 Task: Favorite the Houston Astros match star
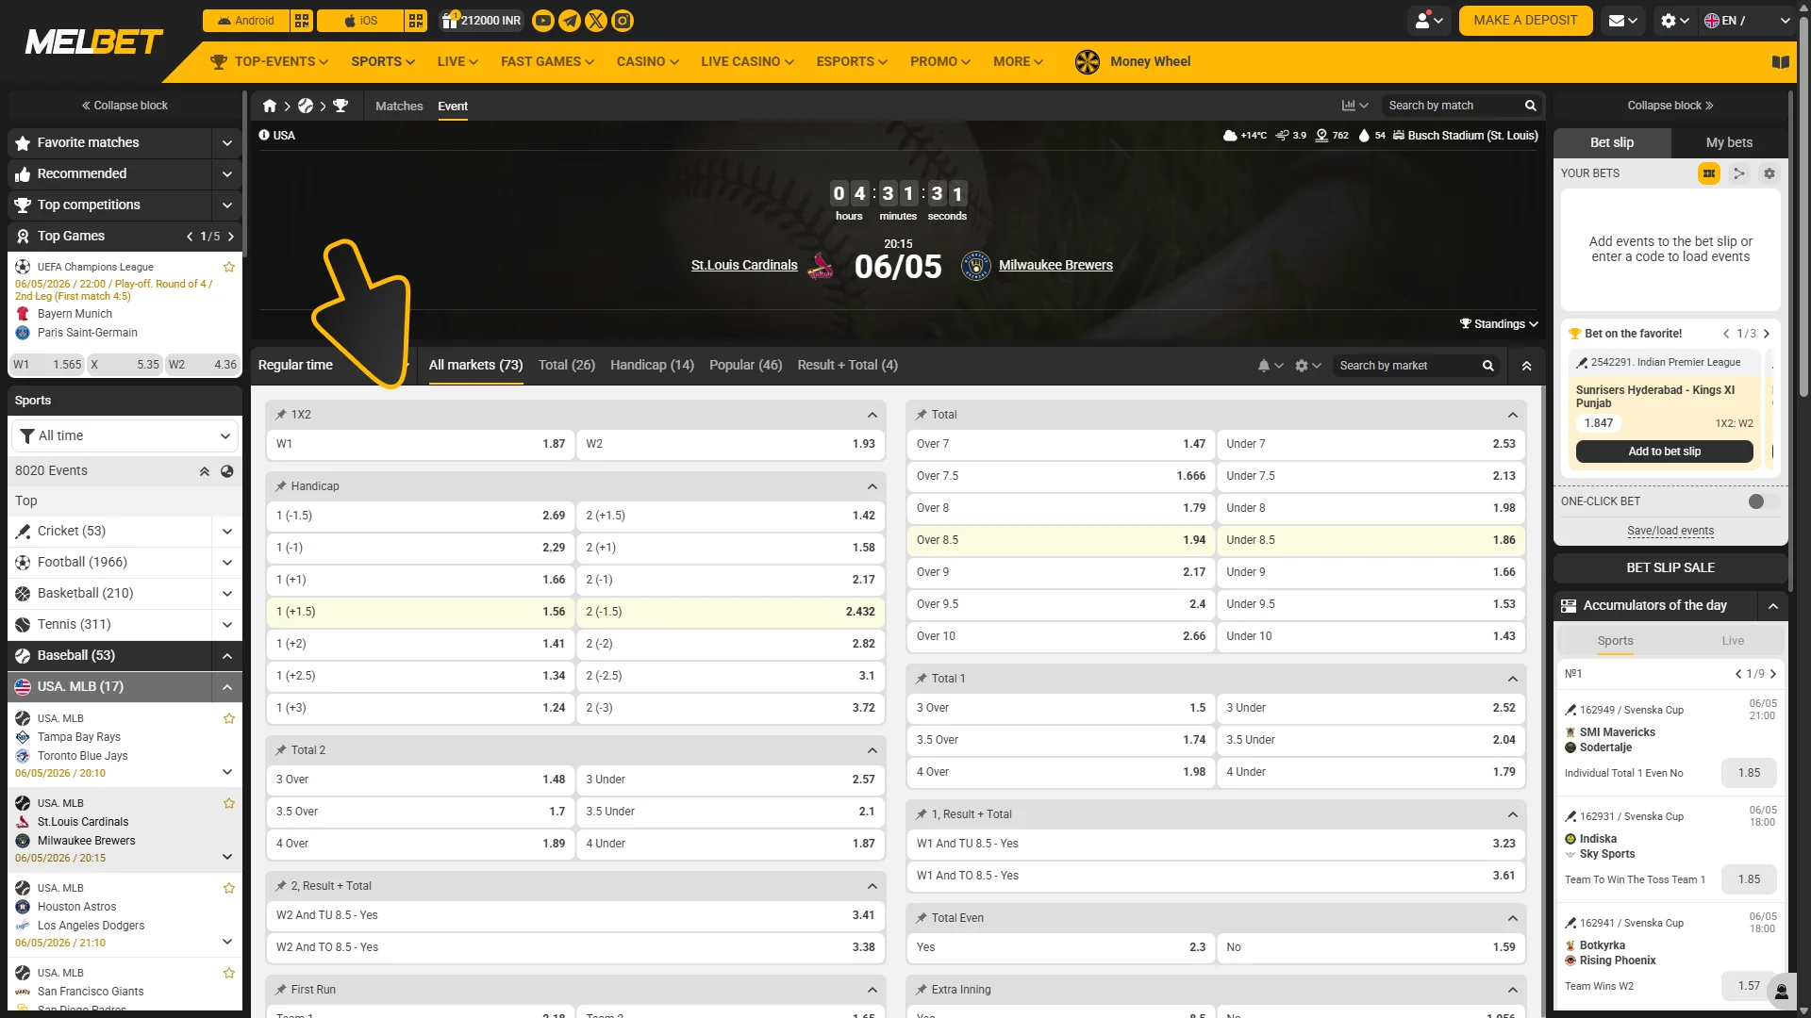(229, 888)
